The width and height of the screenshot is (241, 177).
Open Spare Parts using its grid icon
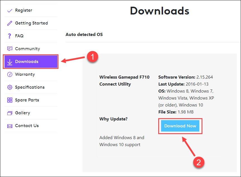pyautogui.click(x=10, y=100)
